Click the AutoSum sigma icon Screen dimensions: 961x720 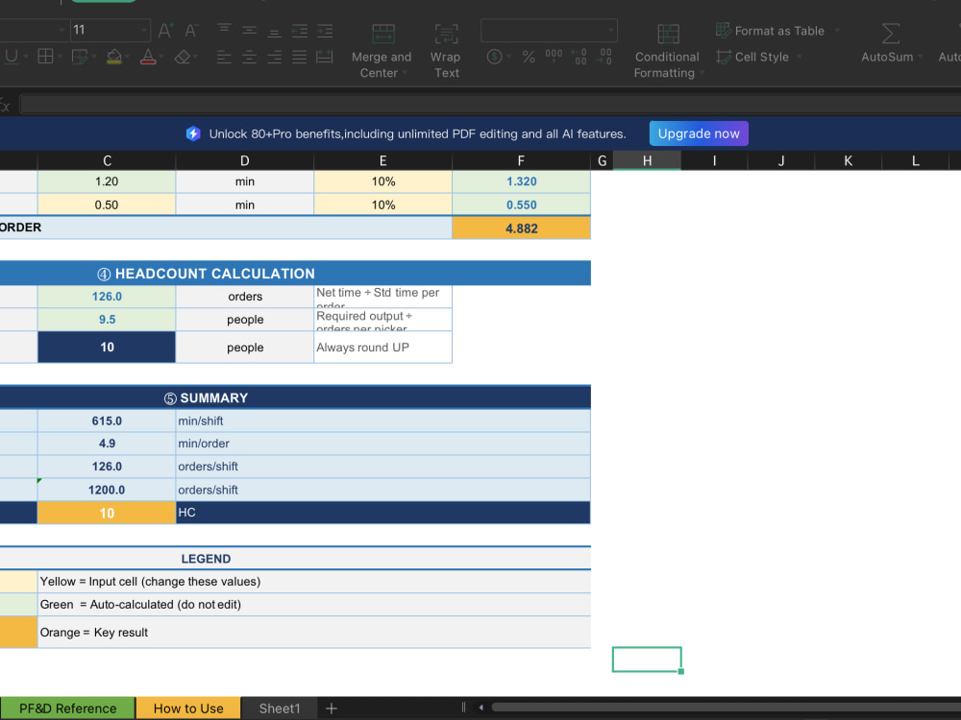coord(891,34)
